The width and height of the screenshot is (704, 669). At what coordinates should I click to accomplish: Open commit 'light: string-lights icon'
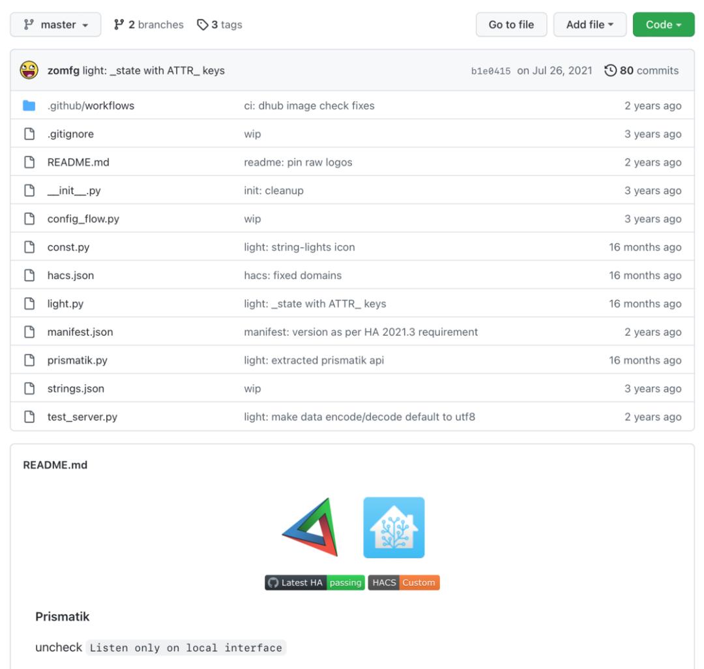click(299, 247)
